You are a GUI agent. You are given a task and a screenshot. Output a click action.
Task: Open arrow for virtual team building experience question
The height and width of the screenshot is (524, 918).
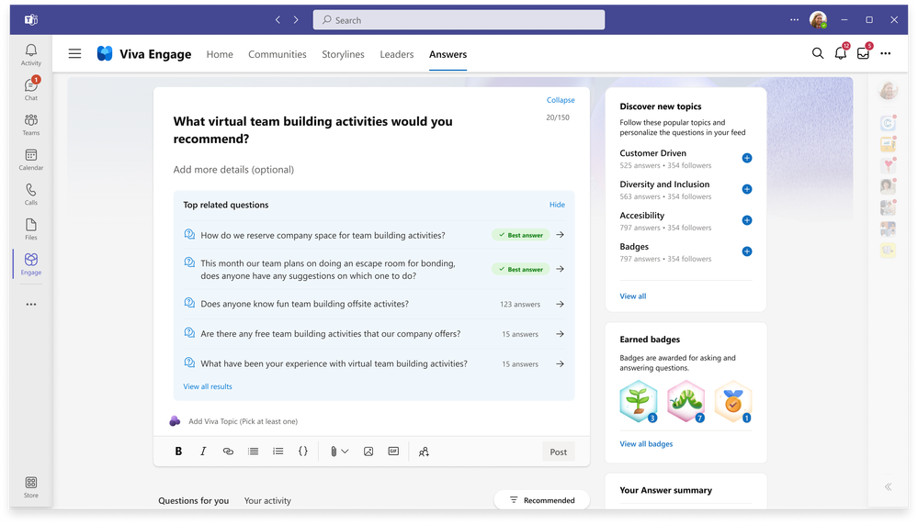[x=561, y=363]
